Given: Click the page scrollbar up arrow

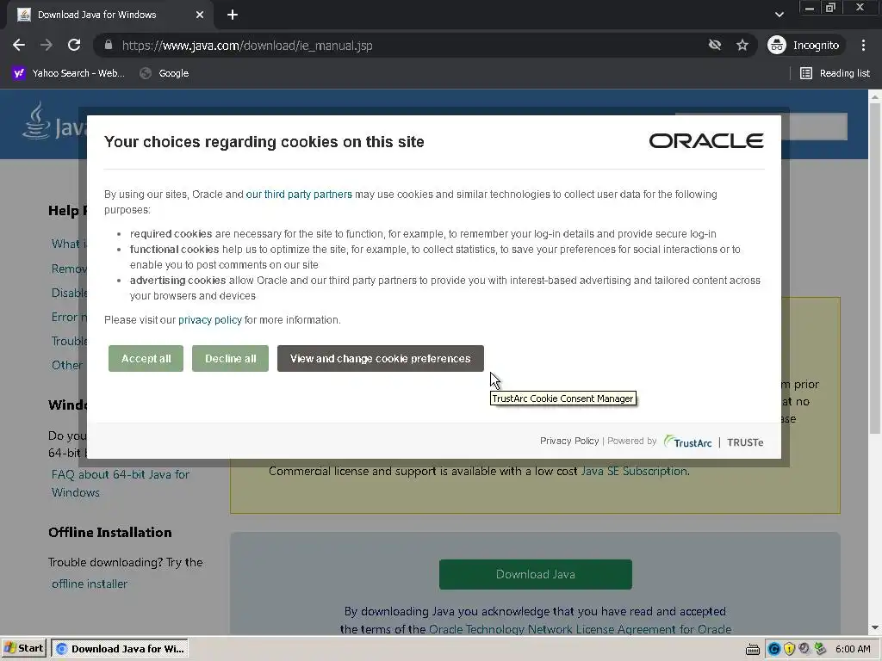Looking at the screenshot, I should point(875,97).
